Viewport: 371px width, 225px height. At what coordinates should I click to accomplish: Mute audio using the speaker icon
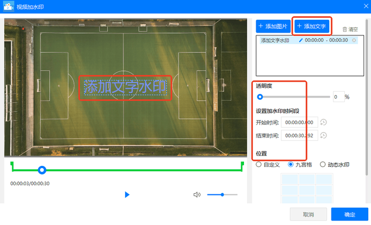click(197, 194)
